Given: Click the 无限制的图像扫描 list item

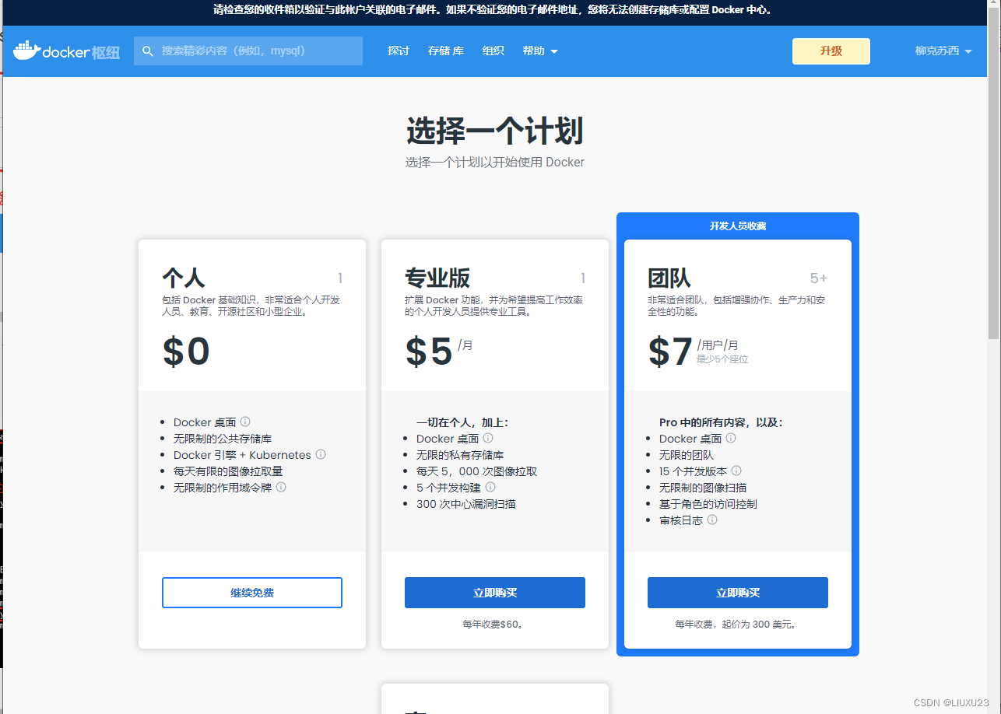Looking at the screenshot, I should (703, 488).
